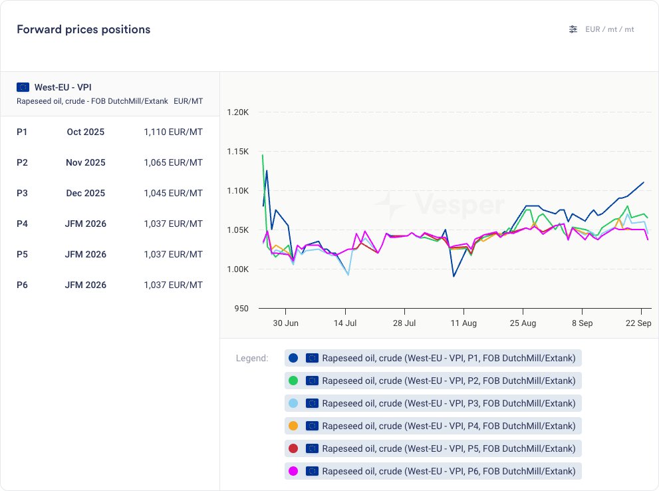Click the orange P4 legend dot
The height and width of the screenshot is (491, 659).
click(x=293, y=426)
